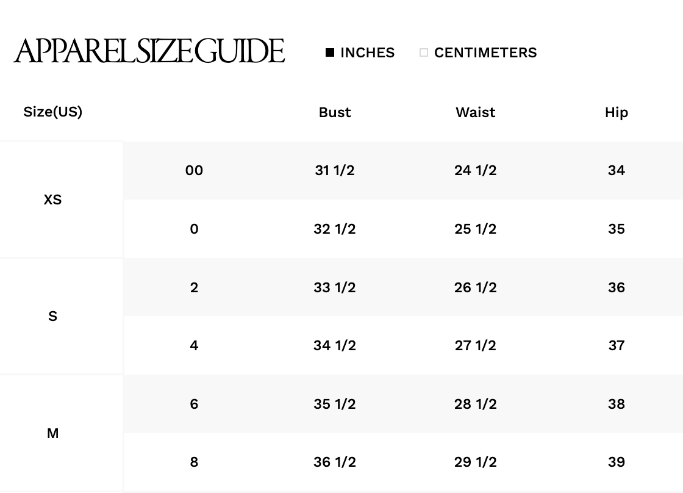The height and width of the screenshot is (493, 683).
Task: Click the Waist column header
Action: 476,112
